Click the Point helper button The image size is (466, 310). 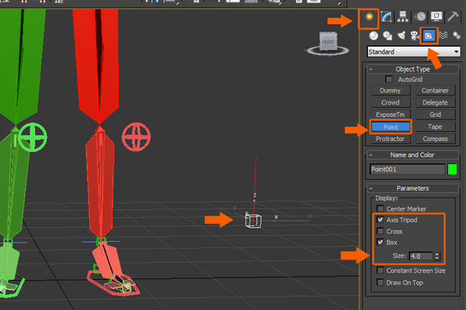390,127
